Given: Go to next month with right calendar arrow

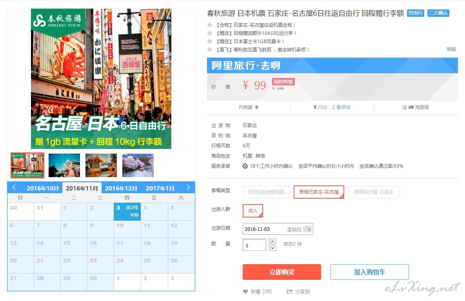Looking at the screenshot, I should point(188,187).
